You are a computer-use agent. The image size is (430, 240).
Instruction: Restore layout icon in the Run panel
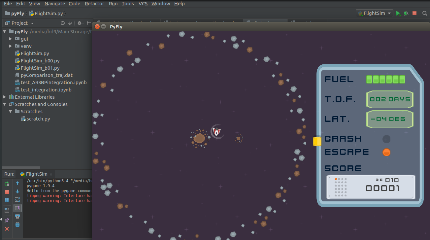7,210
